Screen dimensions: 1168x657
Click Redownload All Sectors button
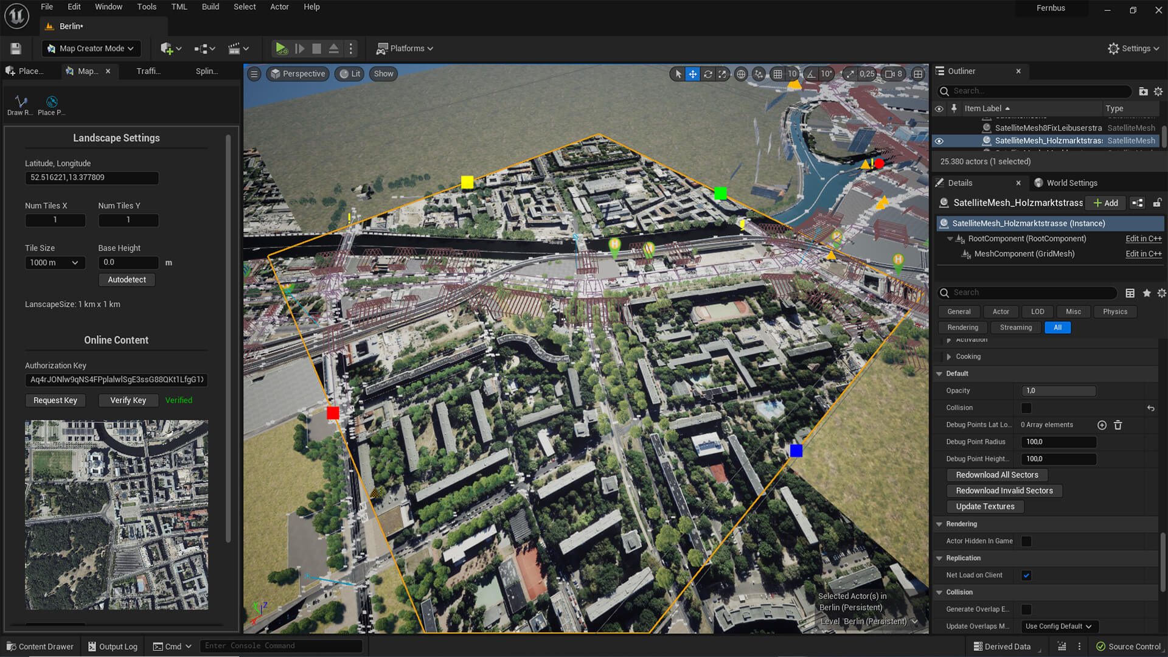pos(997,474)
